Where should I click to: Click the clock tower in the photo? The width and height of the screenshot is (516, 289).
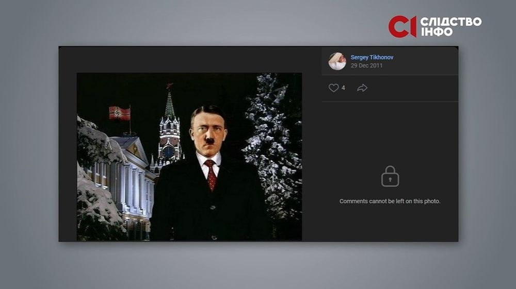[170, 129]
